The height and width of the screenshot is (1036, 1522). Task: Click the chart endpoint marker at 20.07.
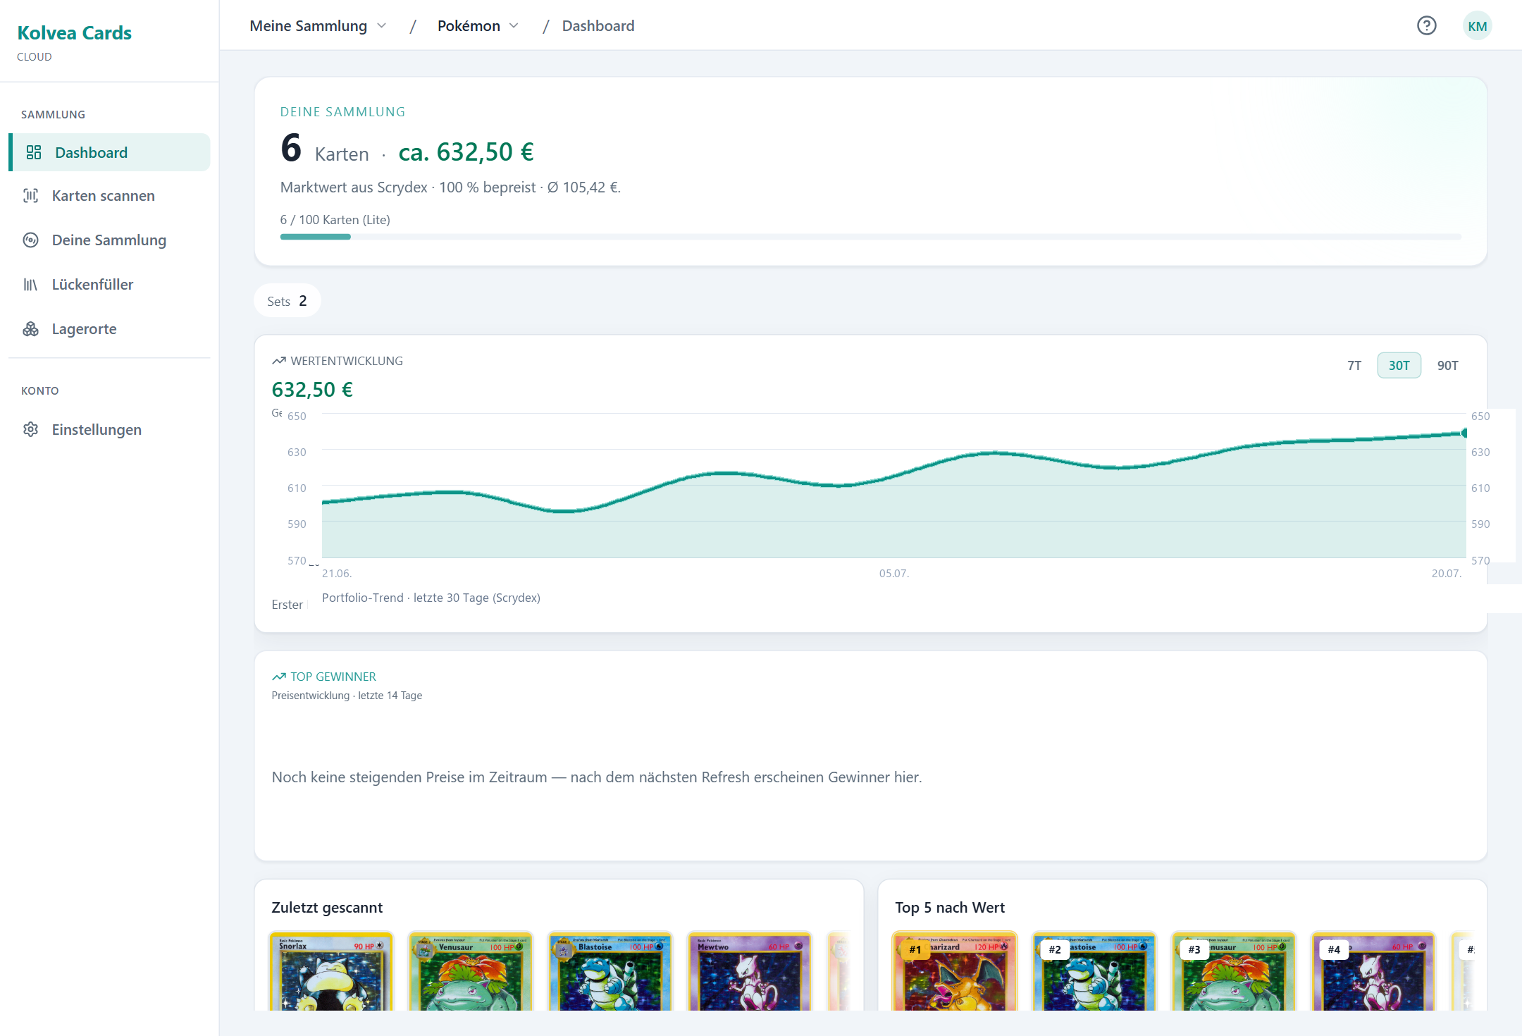tap(1465, 433)
